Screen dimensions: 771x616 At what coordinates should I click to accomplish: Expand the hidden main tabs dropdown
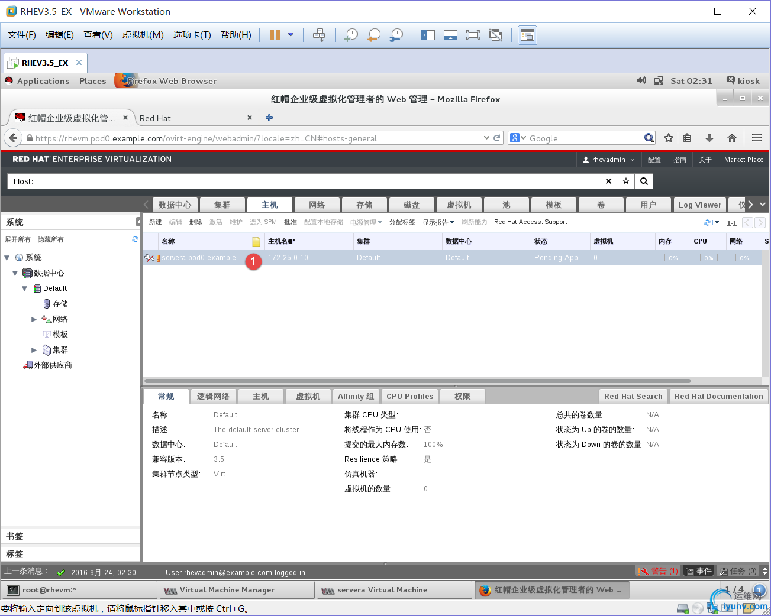tap(763, 204)
